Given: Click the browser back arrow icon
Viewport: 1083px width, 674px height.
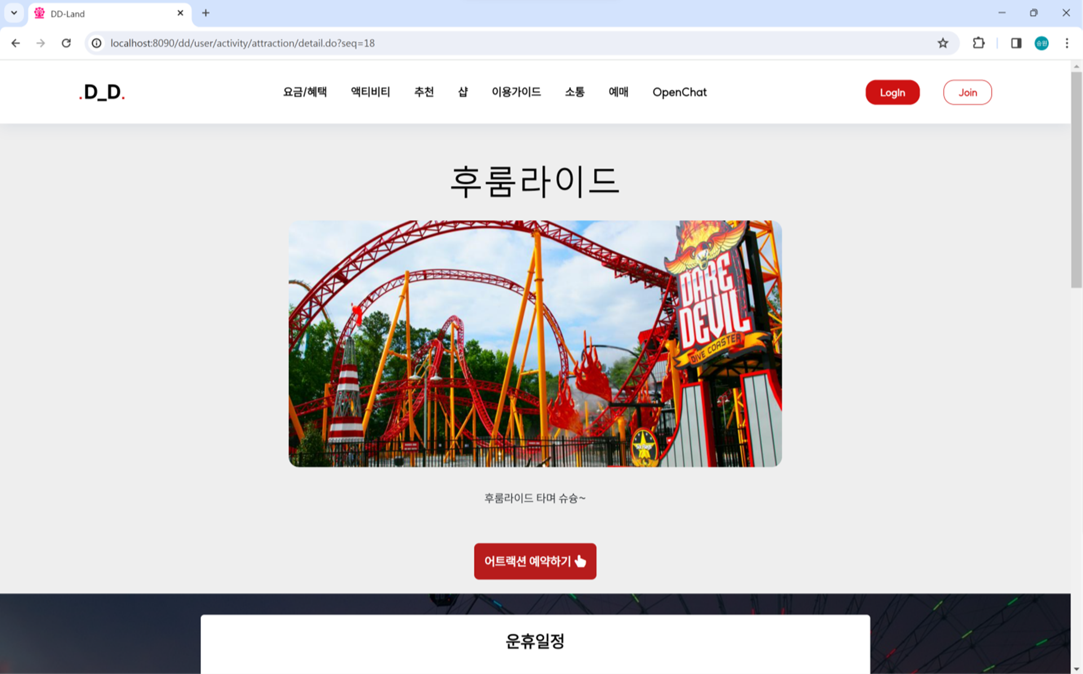Looking at the screenshot, I should point(16,43).
